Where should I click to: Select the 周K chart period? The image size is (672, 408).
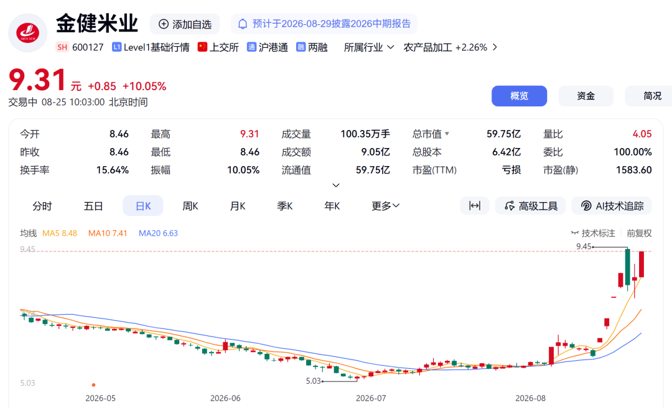pyautogui.click(x=190, y=206)
